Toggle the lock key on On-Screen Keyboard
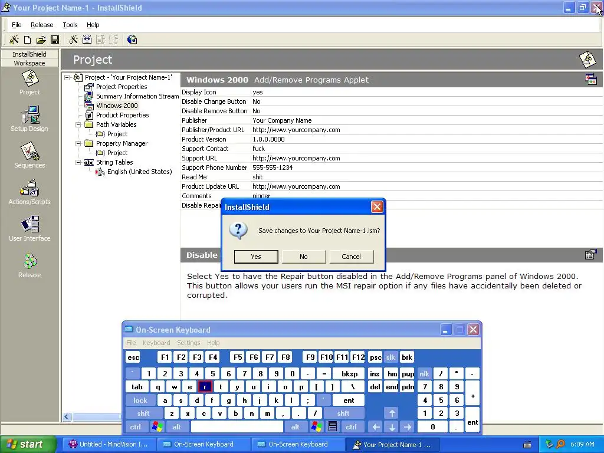 [x=140, y=401]
